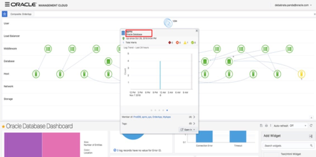Click the Load Balancer tier label
Screen dimensions: 316x157
coord(12,36)
